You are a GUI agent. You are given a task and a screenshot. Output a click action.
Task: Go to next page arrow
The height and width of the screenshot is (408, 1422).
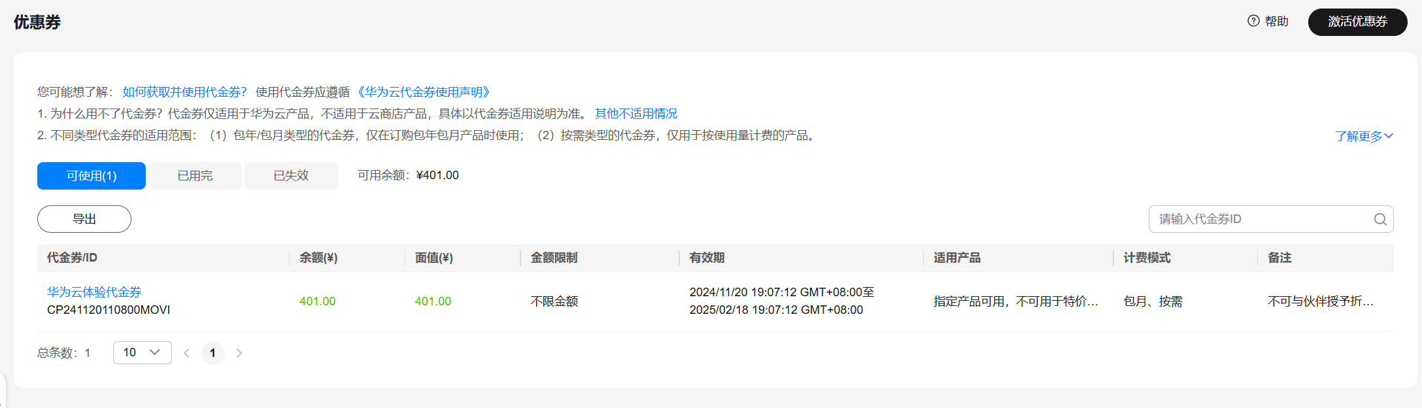point(239,353)
